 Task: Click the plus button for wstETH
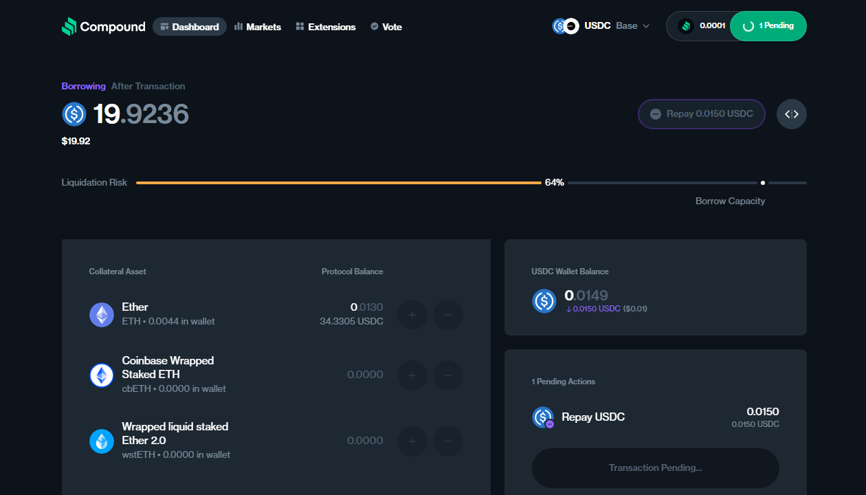(x=412, y=441)
